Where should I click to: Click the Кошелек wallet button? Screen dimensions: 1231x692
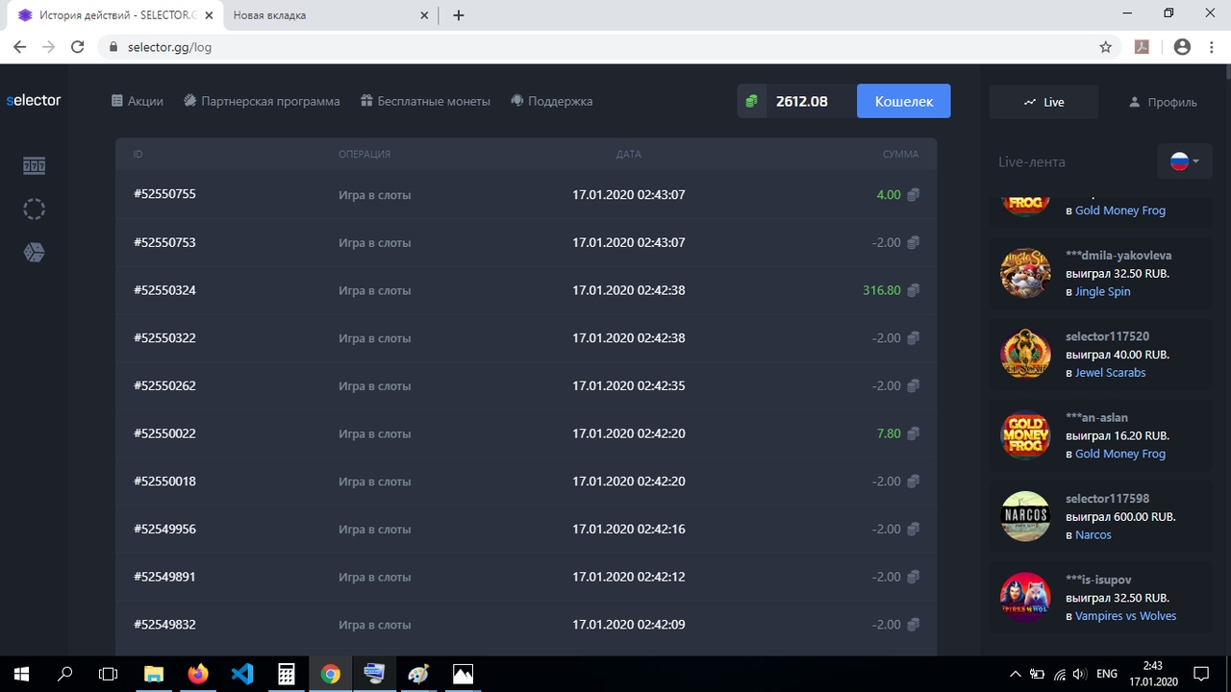pos(904,101)
